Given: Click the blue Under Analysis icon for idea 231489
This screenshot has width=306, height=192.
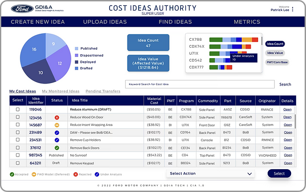Looking at the screenshot, I should coord(57,133).
